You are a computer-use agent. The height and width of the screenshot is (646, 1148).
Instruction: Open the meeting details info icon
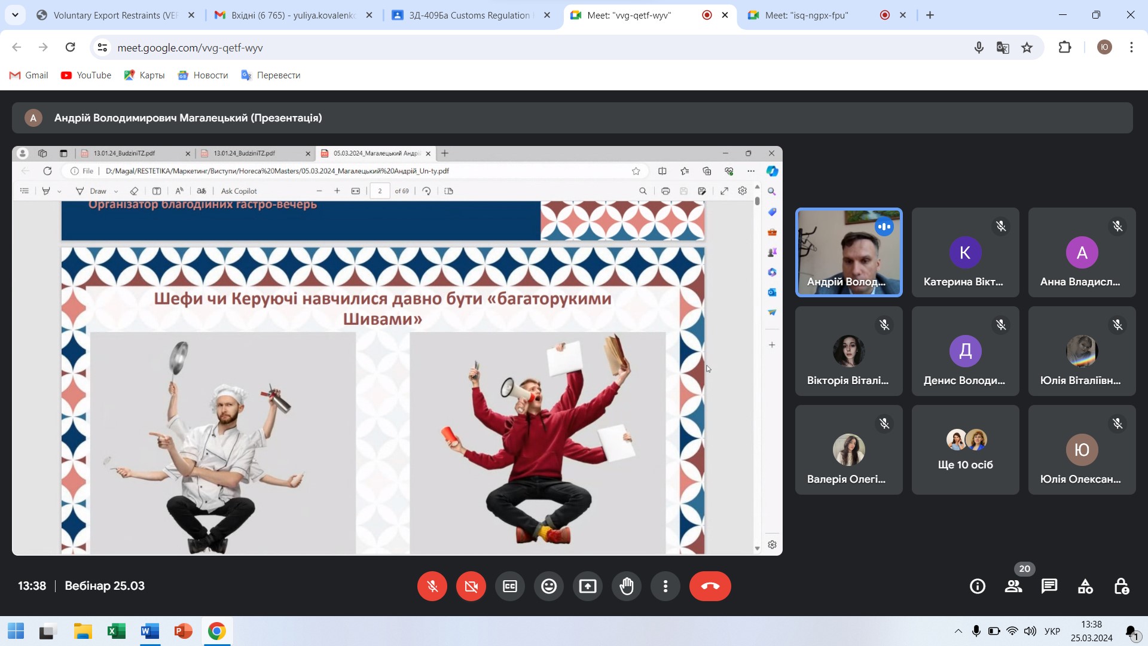coord(977,586)
